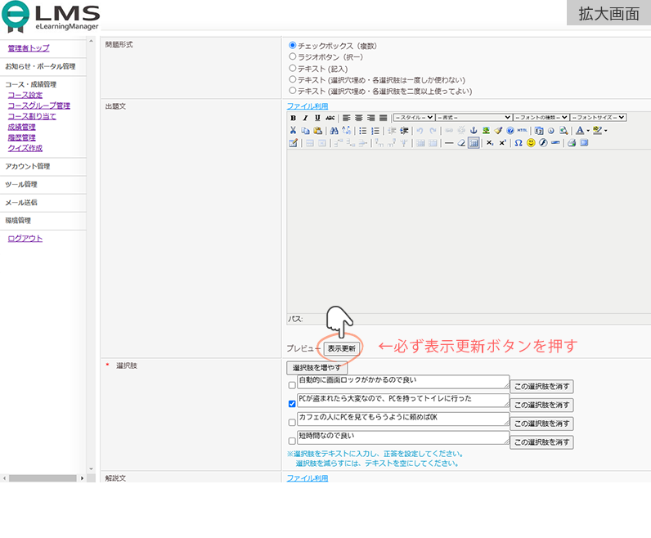Insert current time with clock icon
The image size is (651, 538).
(x=551, y=130)
